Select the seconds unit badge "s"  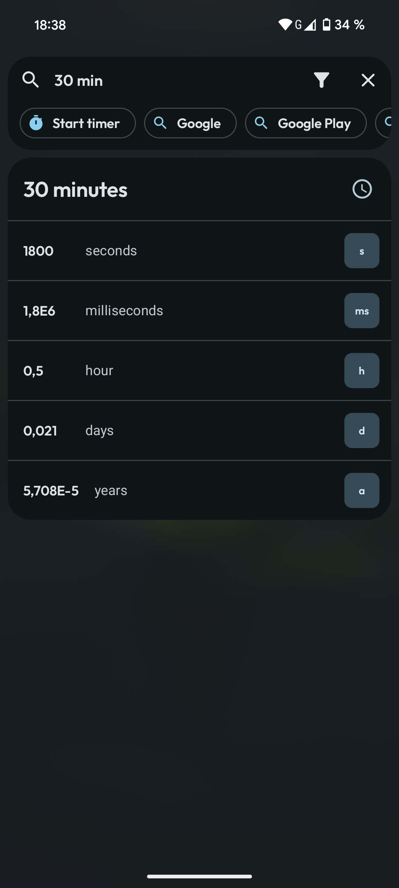[362, 250]
